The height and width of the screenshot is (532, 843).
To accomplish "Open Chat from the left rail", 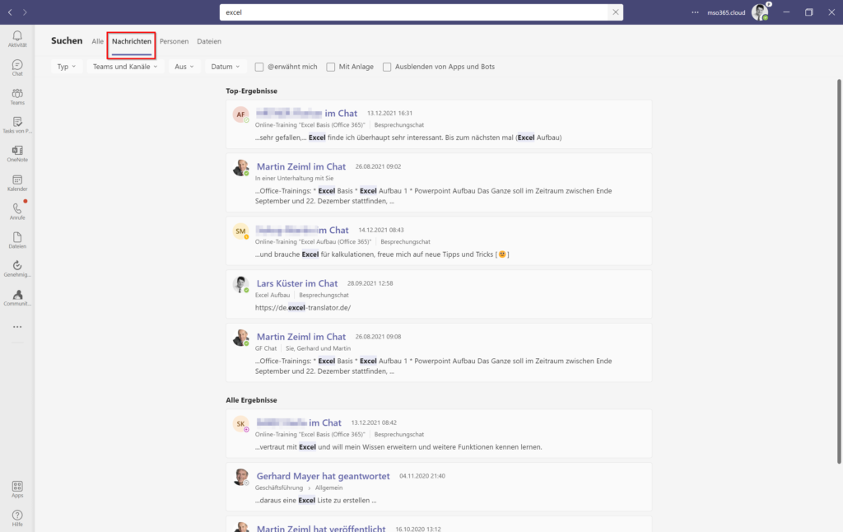I will click(x=17, y=68).
